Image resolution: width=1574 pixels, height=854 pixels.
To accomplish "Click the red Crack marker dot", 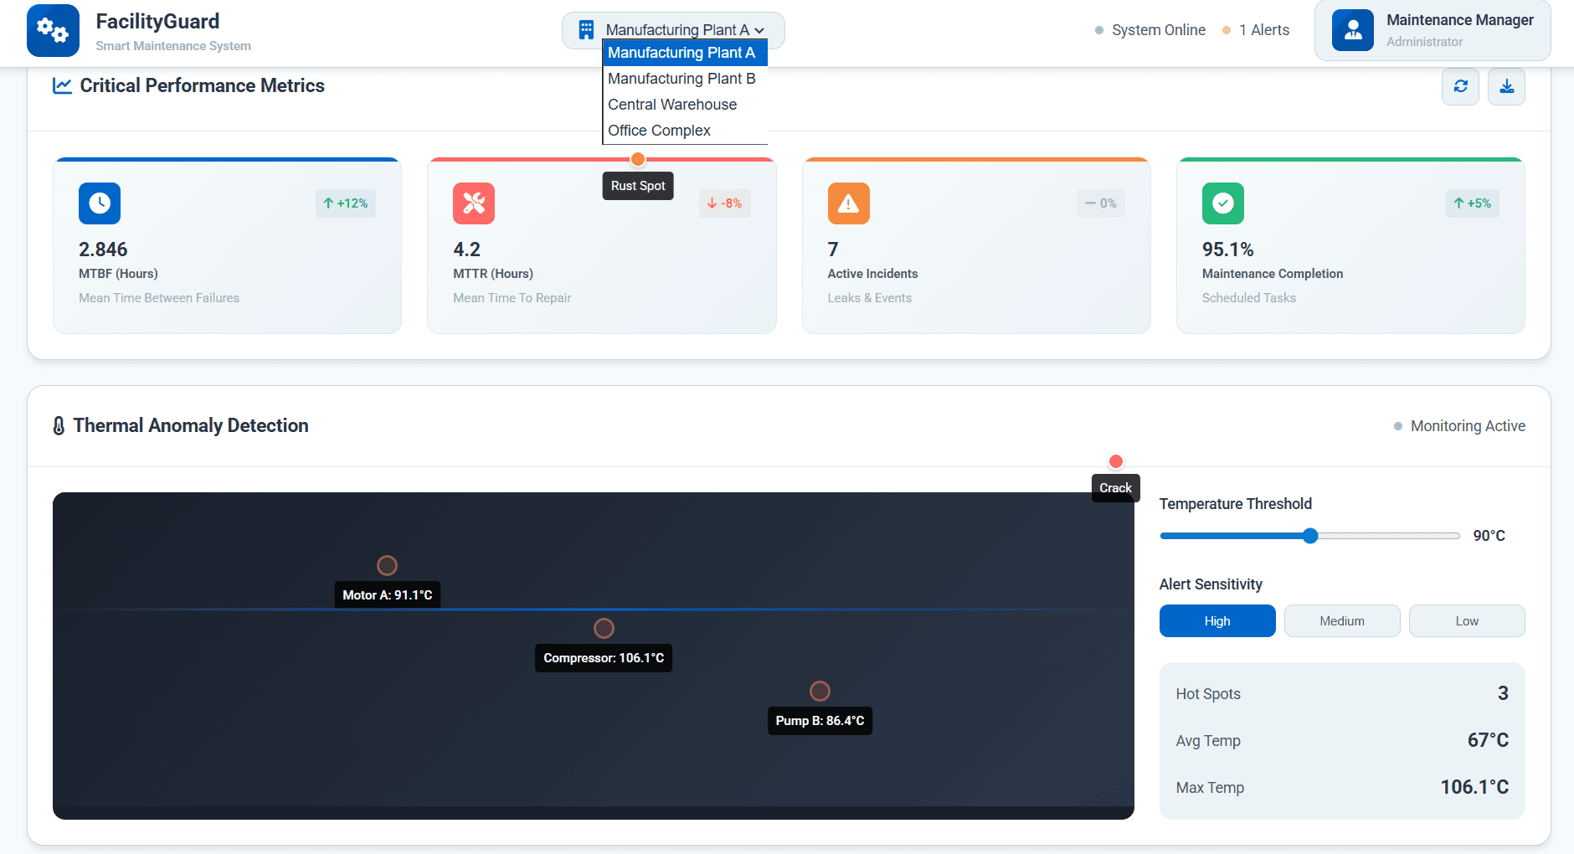I will coord(1115,461).
